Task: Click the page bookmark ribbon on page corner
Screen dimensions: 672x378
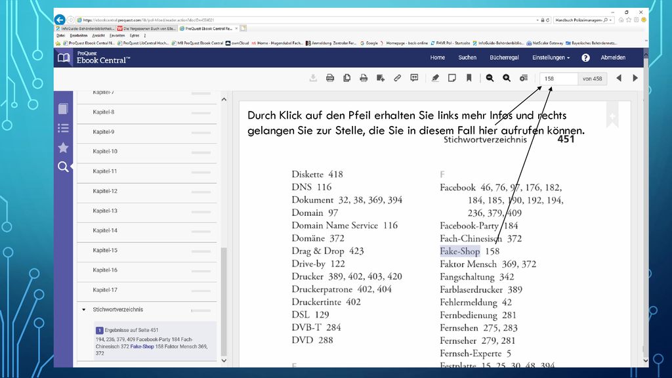Action: coord(612,115)
